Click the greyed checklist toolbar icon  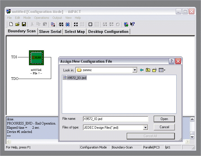tap(97, 24)
